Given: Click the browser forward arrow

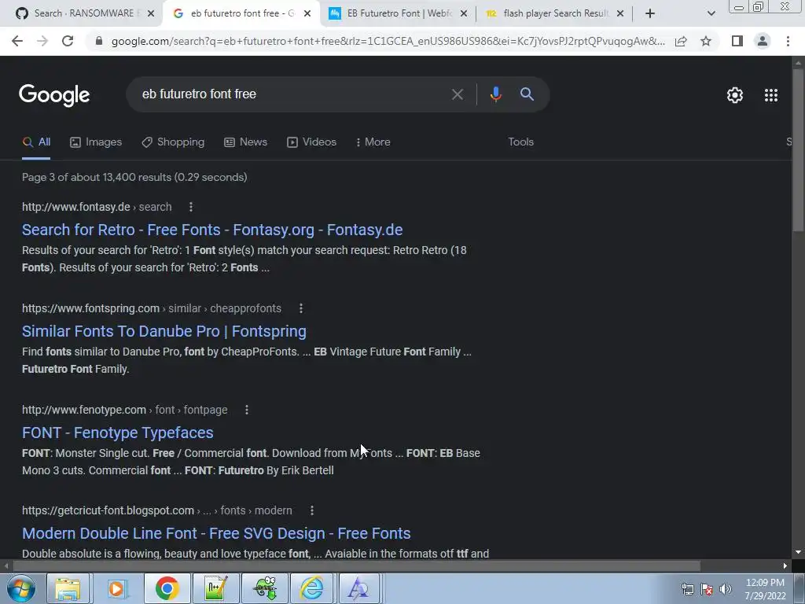Looking at the screenshot, I should 42,41.
